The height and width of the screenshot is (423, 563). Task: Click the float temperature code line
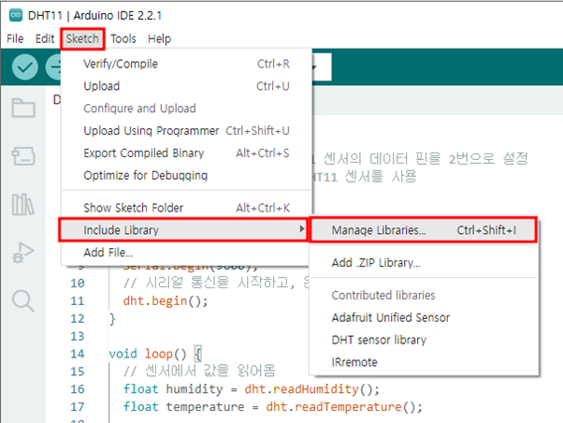click(x=272, y=407)
